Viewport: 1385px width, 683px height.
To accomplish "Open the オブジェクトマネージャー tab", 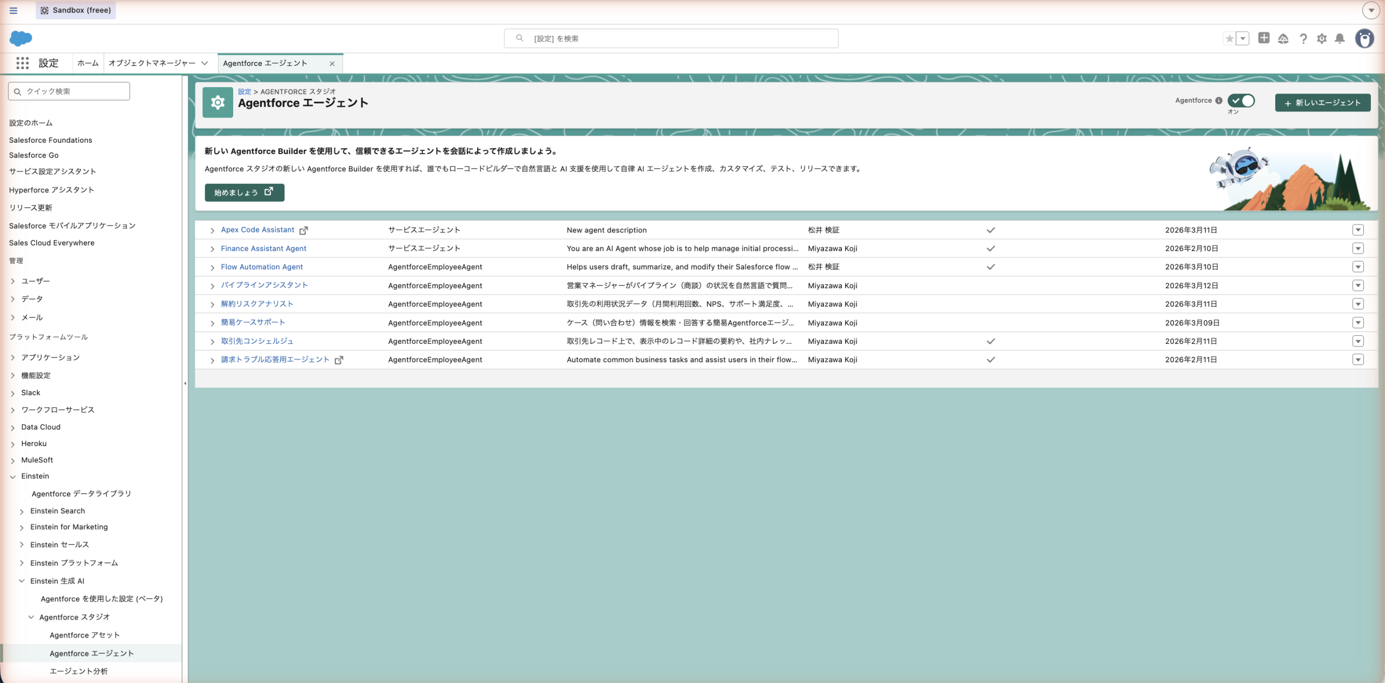I will [152, 63].
